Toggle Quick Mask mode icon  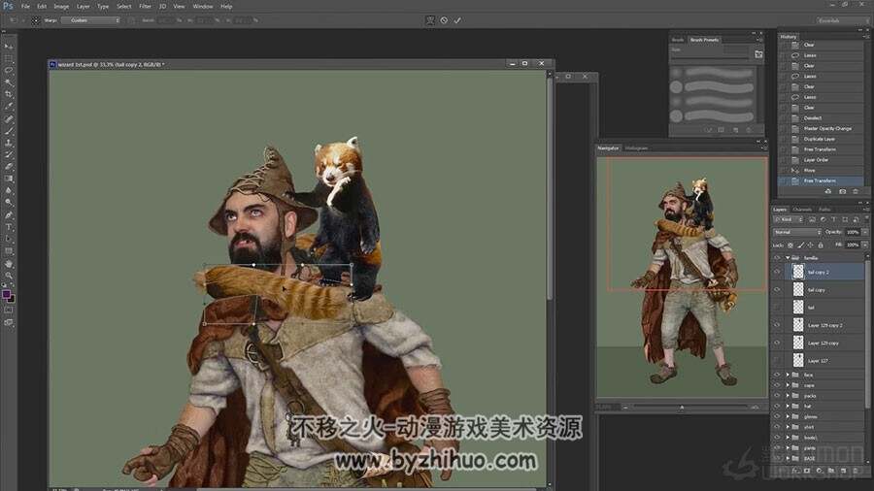pyautogui.click(x=9, y=311)
